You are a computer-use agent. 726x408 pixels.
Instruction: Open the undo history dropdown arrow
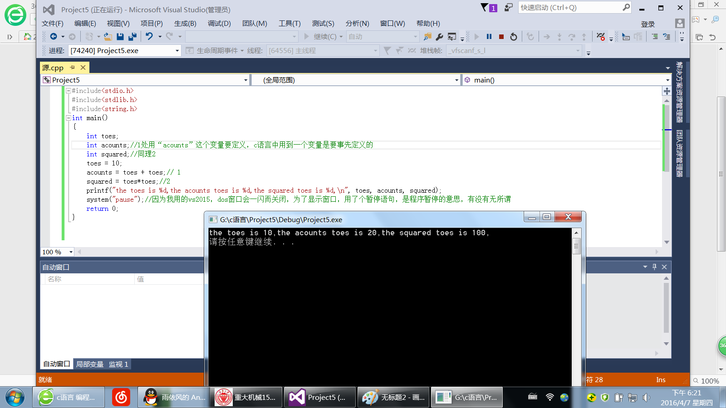coord(160,37)
